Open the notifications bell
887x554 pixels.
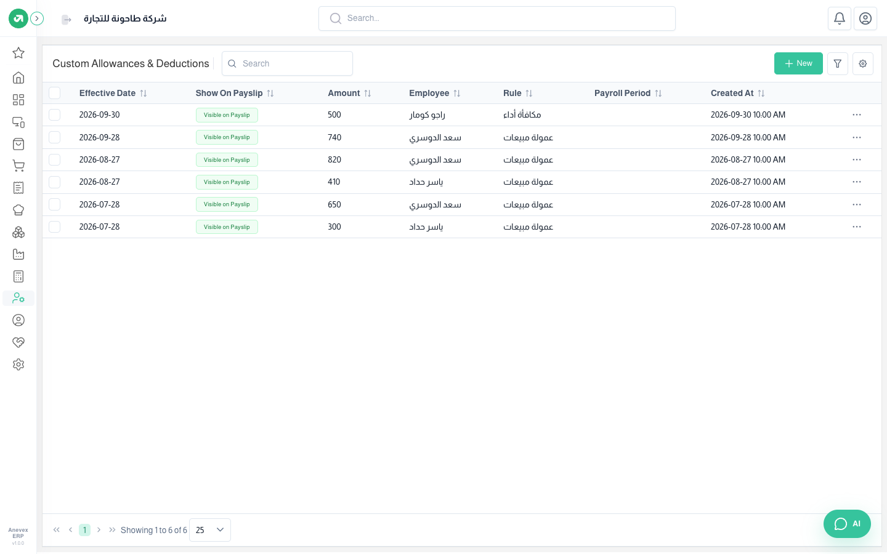840,18
